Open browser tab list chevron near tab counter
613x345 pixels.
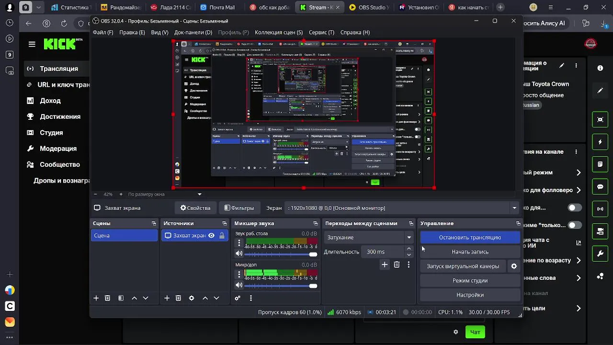pos(39,7)
